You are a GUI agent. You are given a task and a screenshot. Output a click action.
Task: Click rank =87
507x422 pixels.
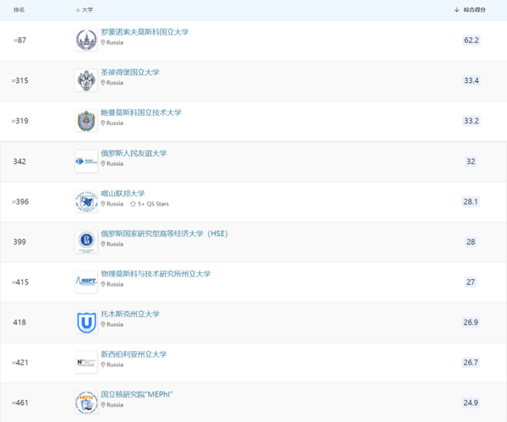point(19,40)
